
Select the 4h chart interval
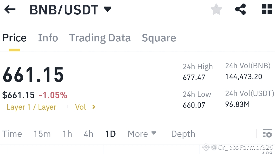pyautogui.click(x=88, y=134)
